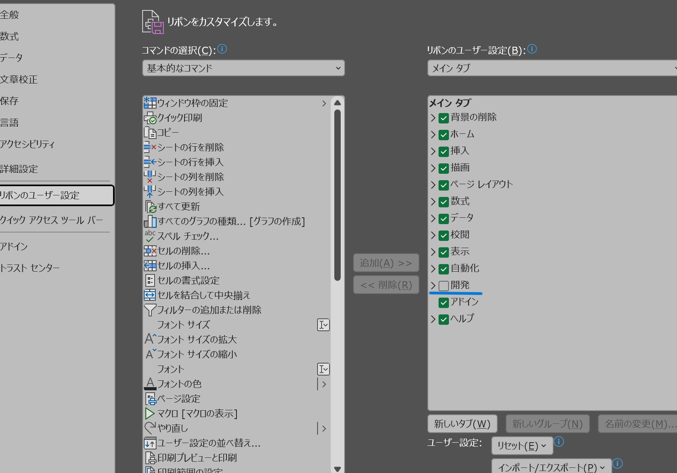This screenshot has height=473, width=677.
Task: Click the green Macro (マクロ) play icon
Action: (150, 413)
